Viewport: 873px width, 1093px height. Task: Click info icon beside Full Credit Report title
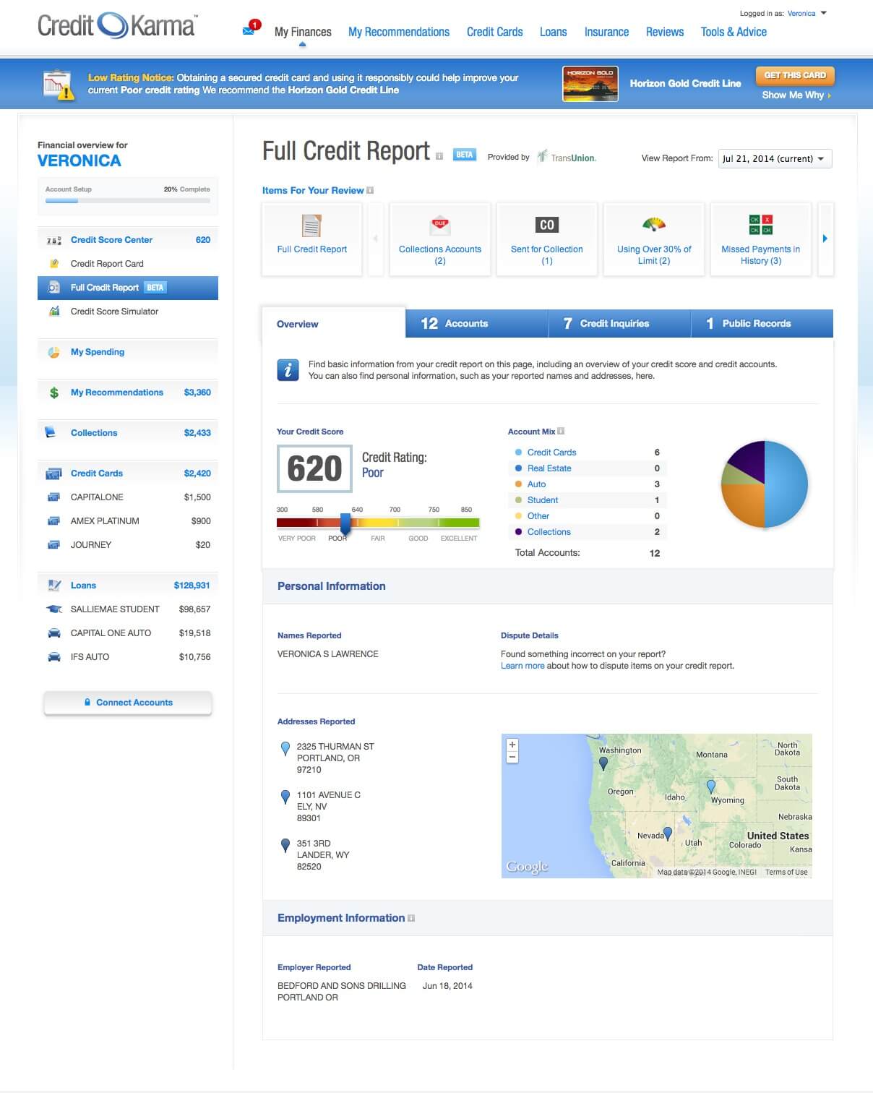tap(439, 155)
